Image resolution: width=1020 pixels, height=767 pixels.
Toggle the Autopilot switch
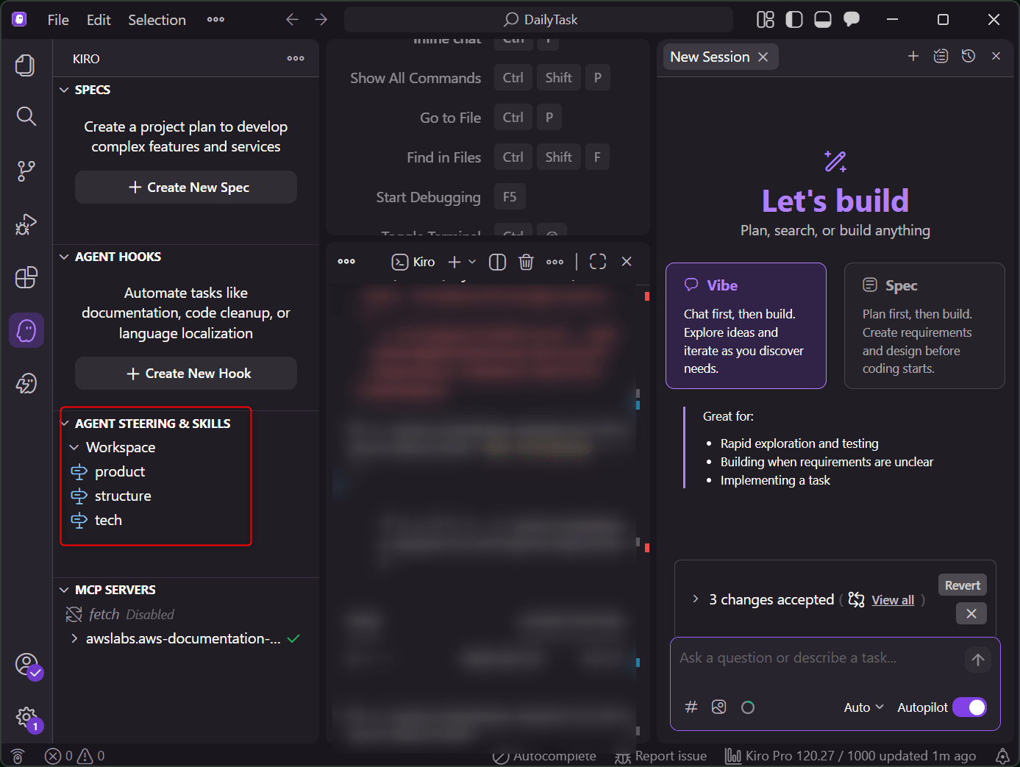point(970,707)
